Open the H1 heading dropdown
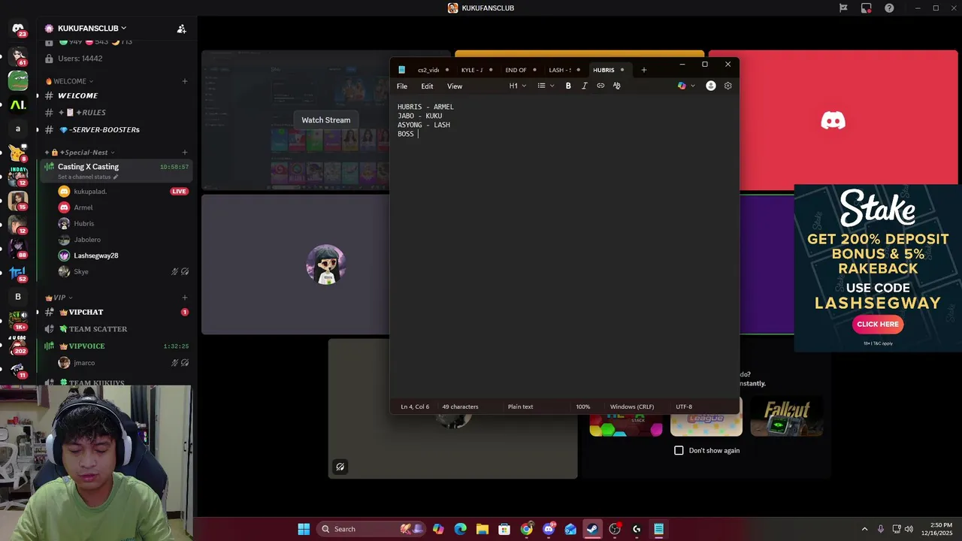The image size is (962, 541). tap(518, 86)
